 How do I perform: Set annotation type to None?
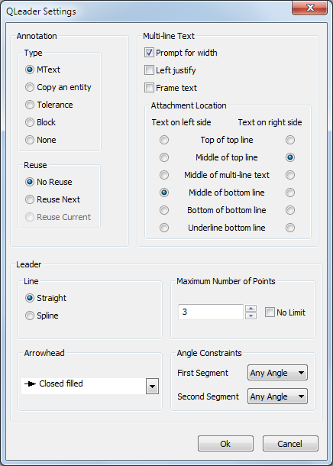tap(40, 140)
